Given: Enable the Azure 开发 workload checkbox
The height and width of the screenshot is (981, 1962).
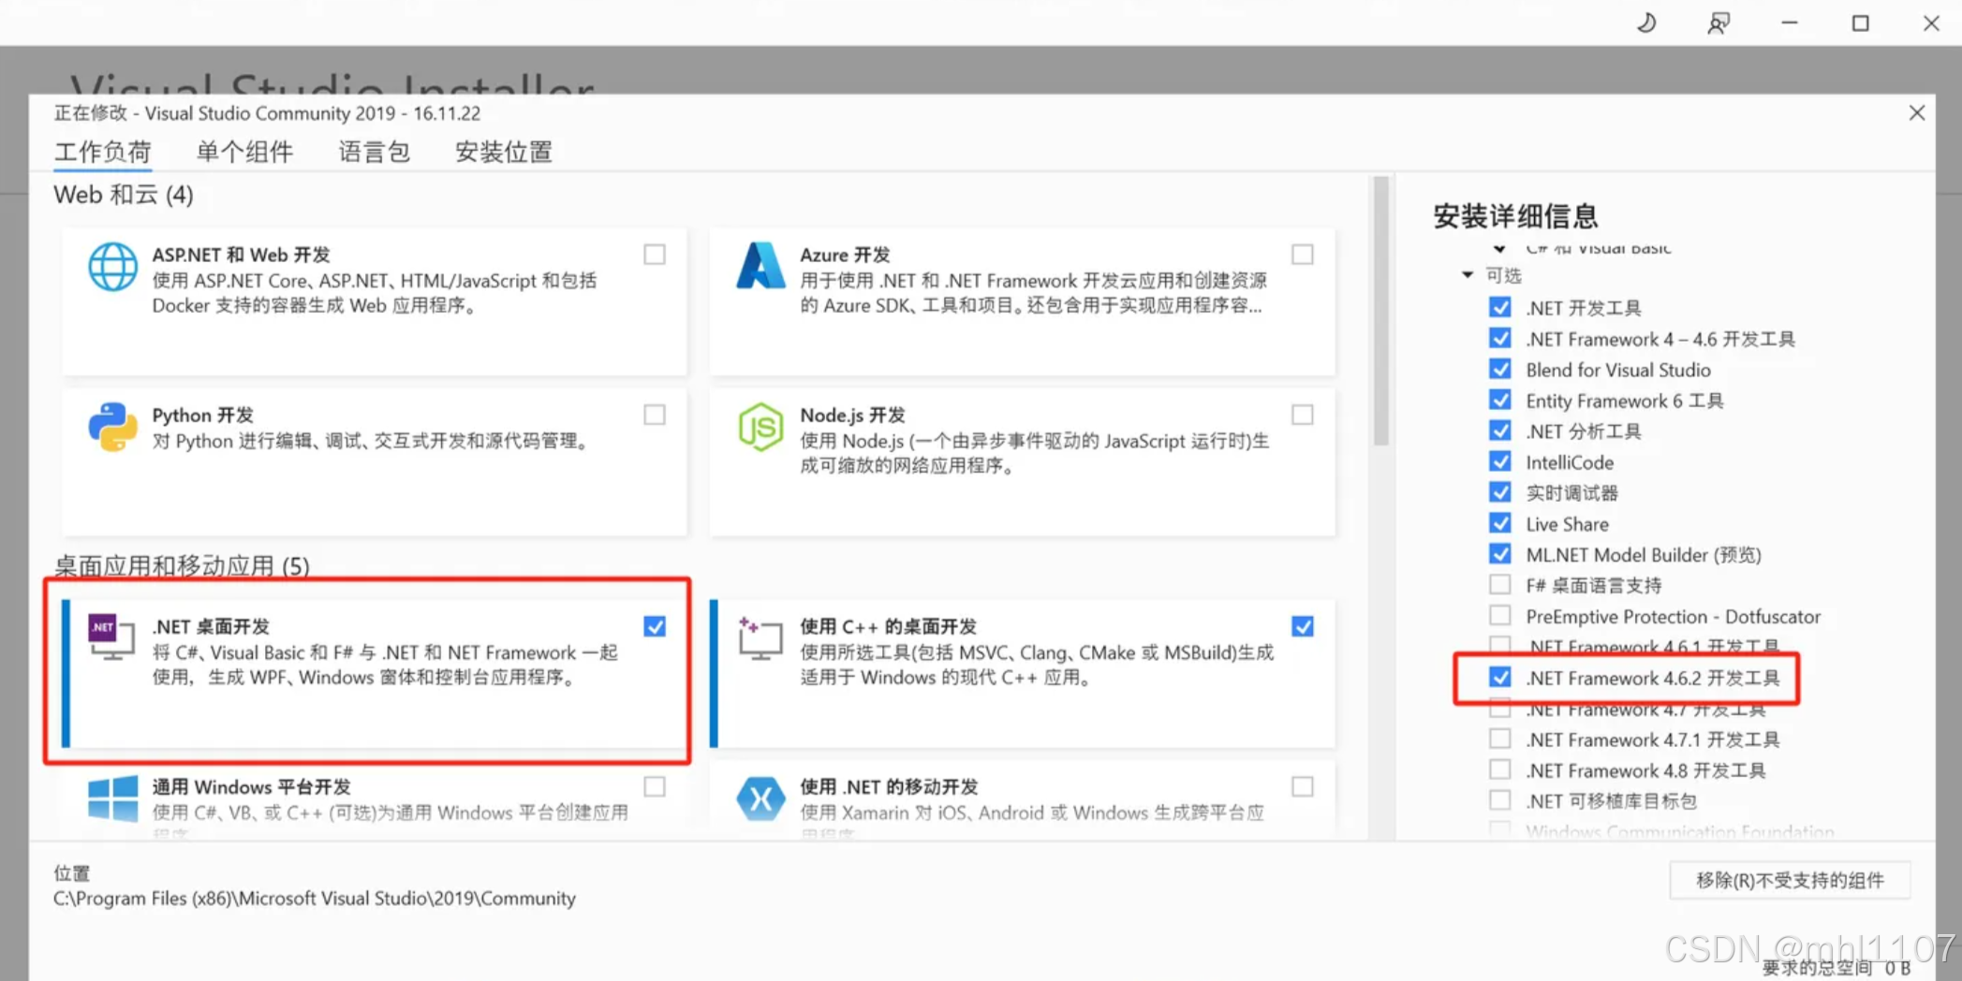Looking at the screenshot, I should [1302, 255].
